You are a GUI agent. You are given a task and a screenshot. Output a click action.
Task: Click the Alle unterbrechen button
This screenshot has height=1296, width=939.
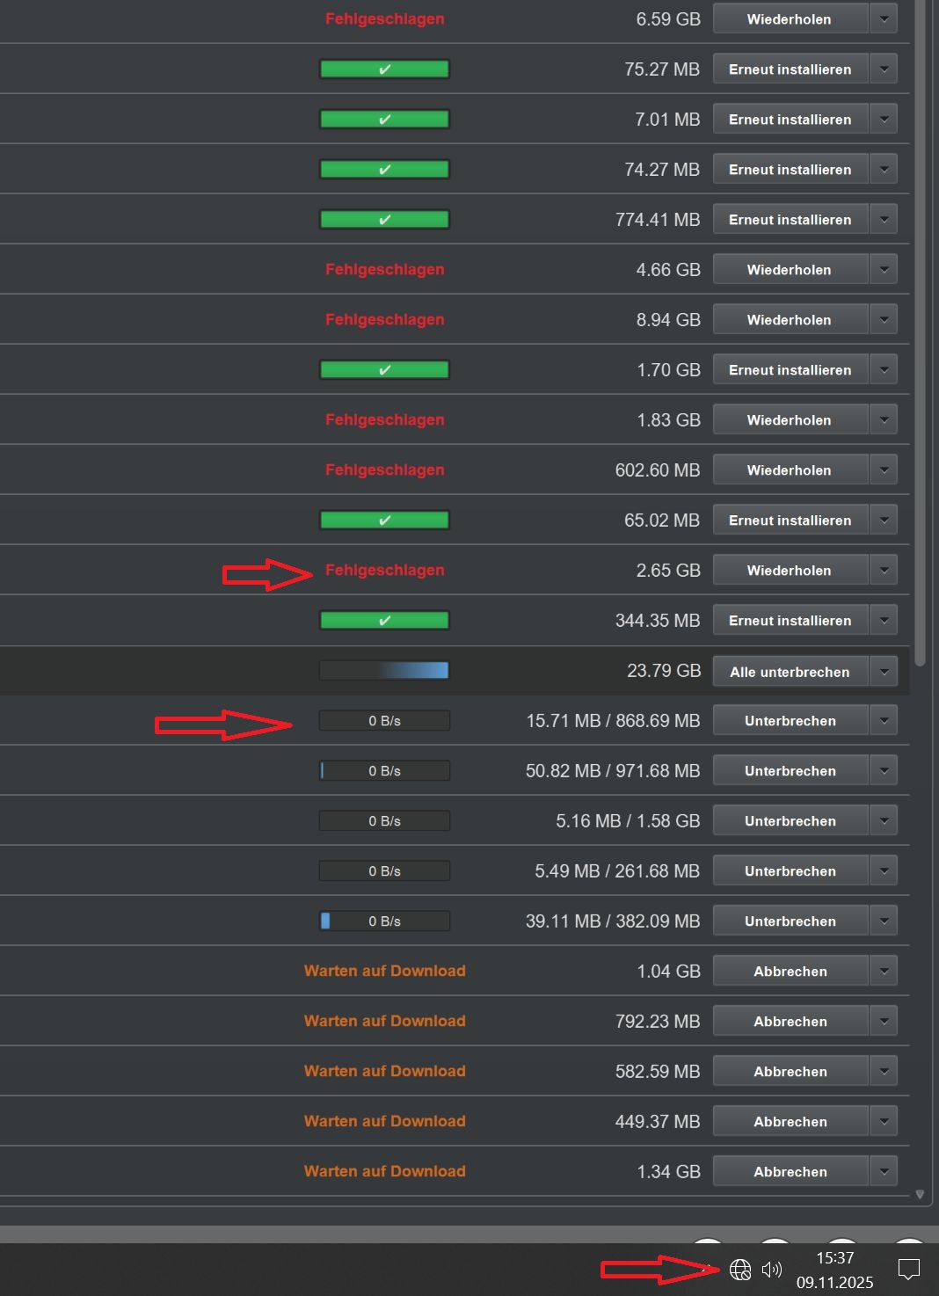(x=789, y=672)
